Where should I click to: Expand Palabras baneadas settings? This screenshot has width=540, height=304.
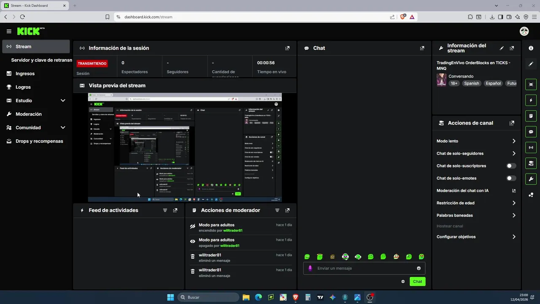pos(514,215)
